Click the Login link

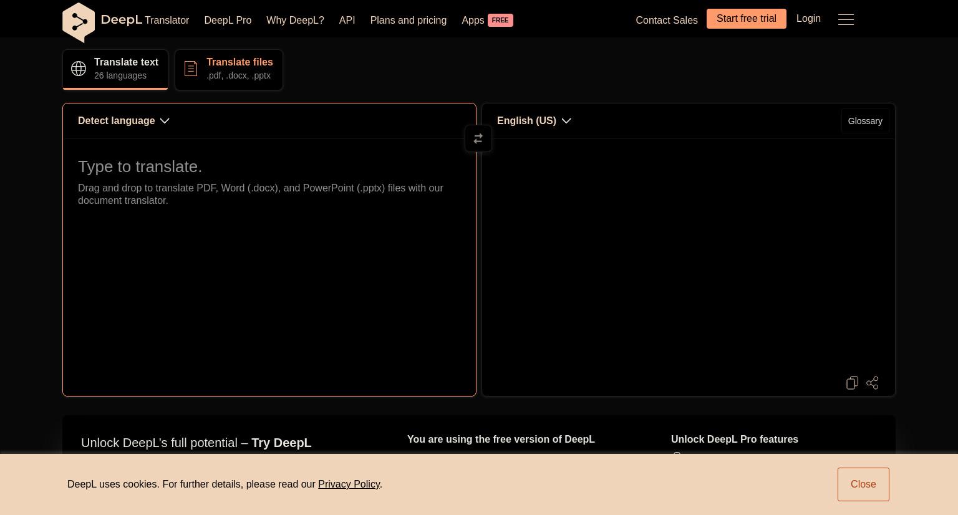[808, 19]
